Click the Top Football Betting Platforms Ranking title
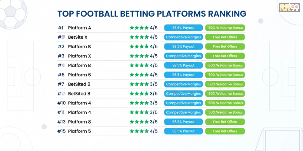The height and width of the screenshot is (151, 303). (x=151, y=14)
